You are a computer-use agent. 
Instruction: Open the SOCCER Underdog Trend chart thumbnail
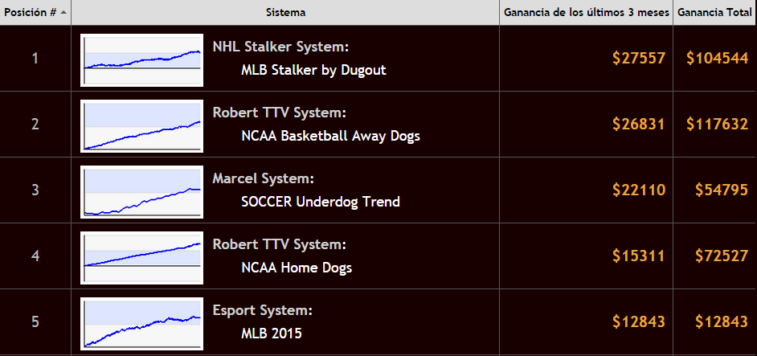142,192
